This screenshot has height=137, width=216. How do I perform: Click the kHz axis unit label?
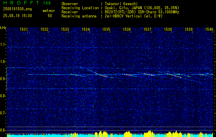[x=3, y=28]
